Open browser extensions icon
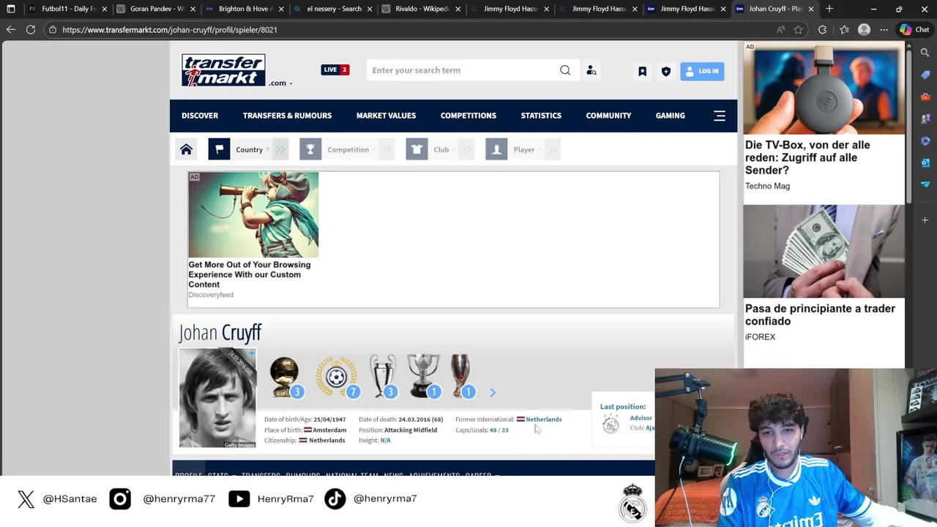Image resolution: width=937 pixels, height=527 pixels. point(822,30)
